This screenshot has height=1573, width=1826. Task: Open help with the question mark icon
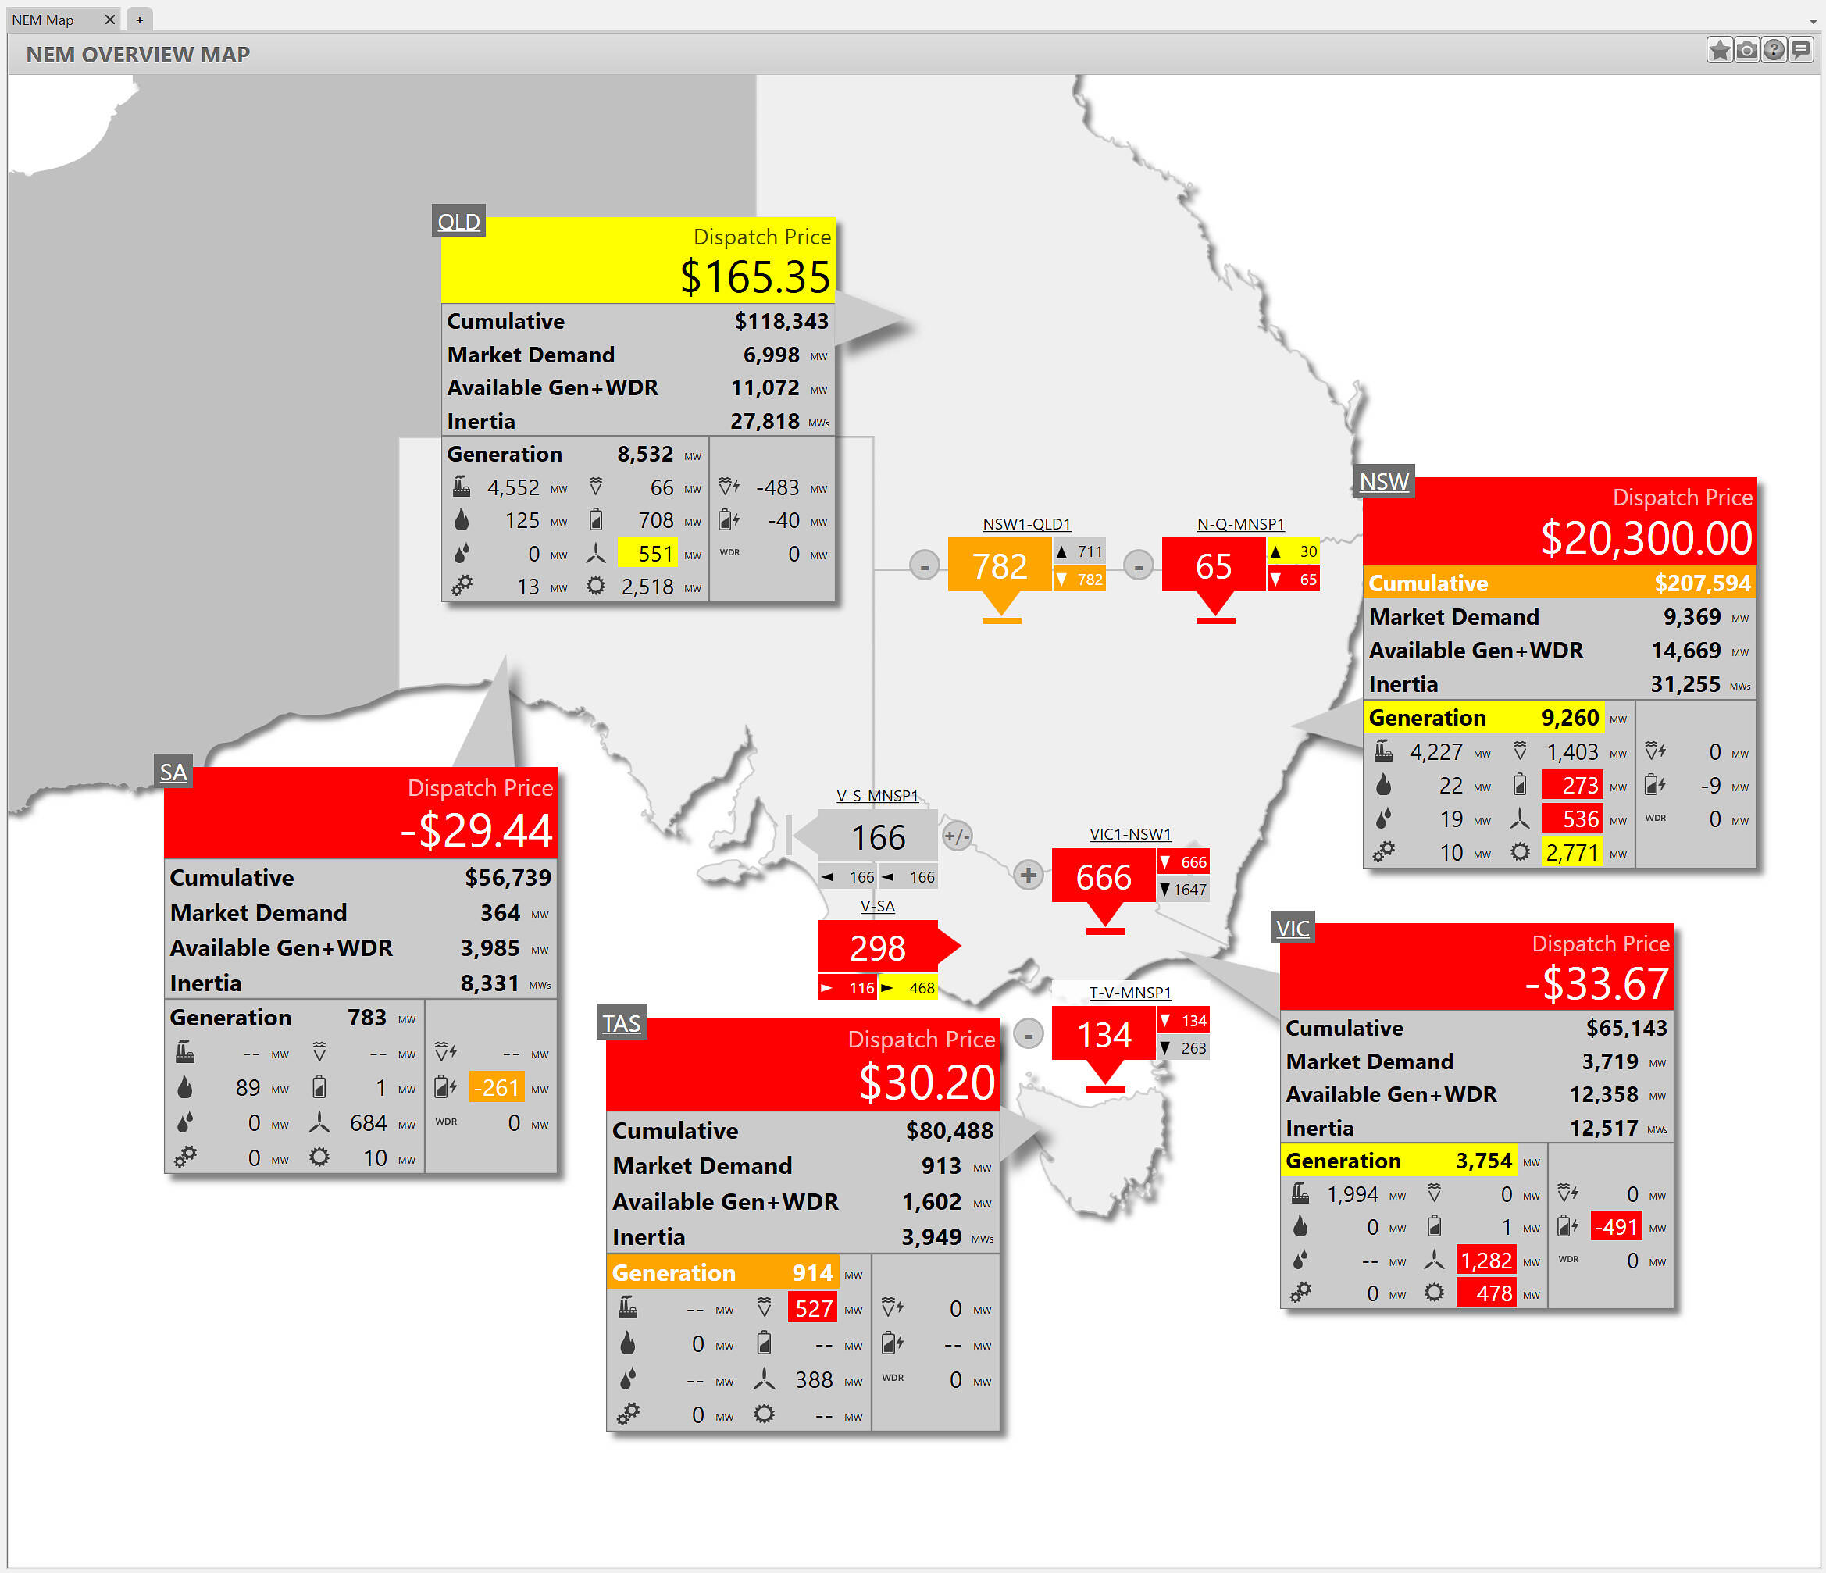1773,50
